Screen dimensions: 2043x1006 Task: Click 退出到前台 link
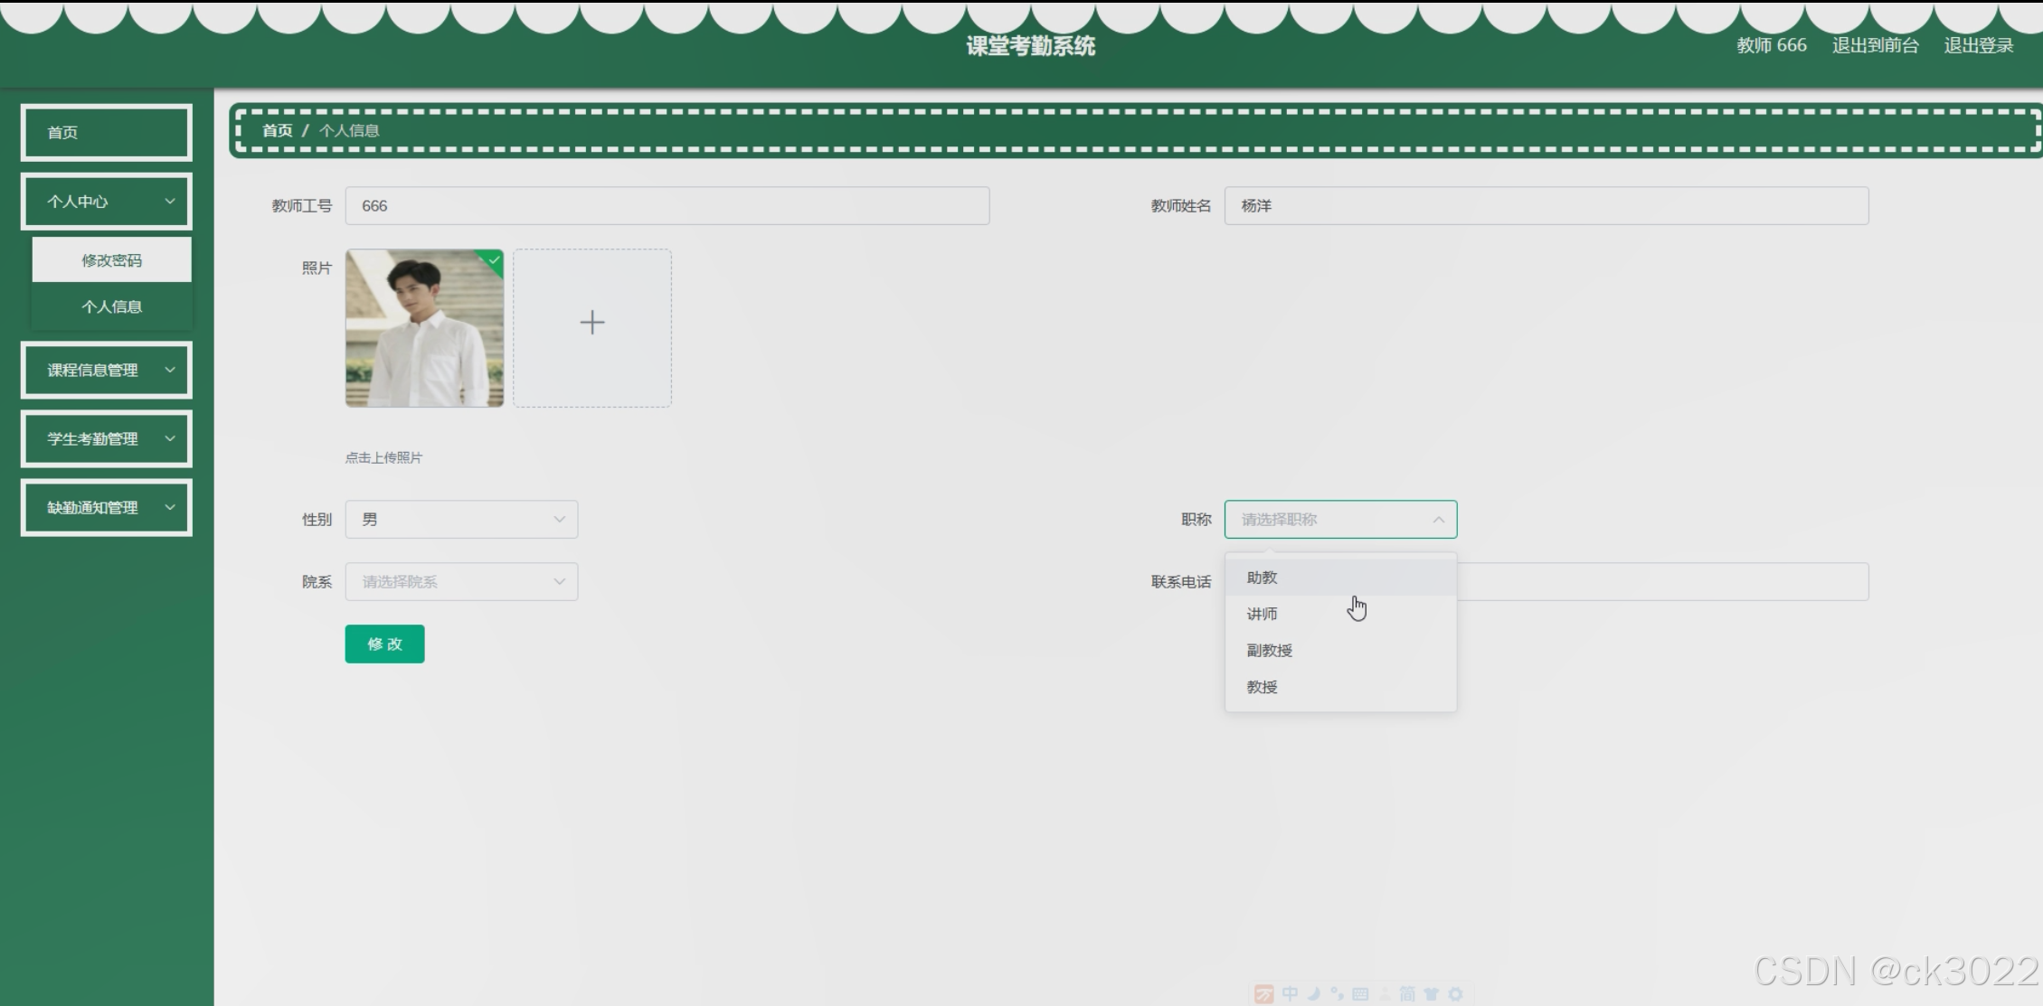(1875, 46)
